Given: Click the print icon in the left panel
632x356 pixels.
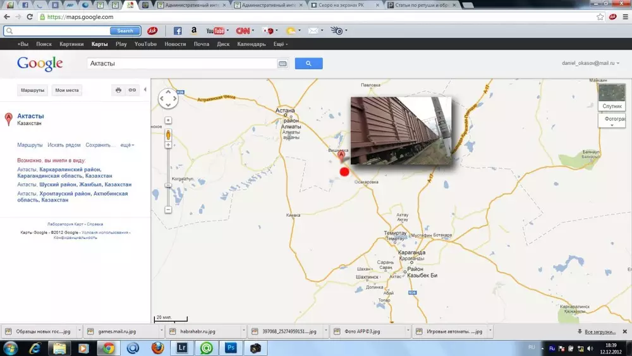Looking at the screenshot, I should [118, 90].
